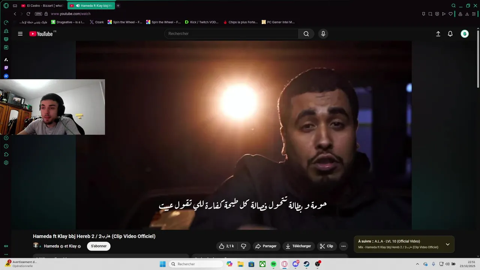Show hidden tray icons chevron
The width and height of the screenshot is (480, 270).
coord(417,264)
